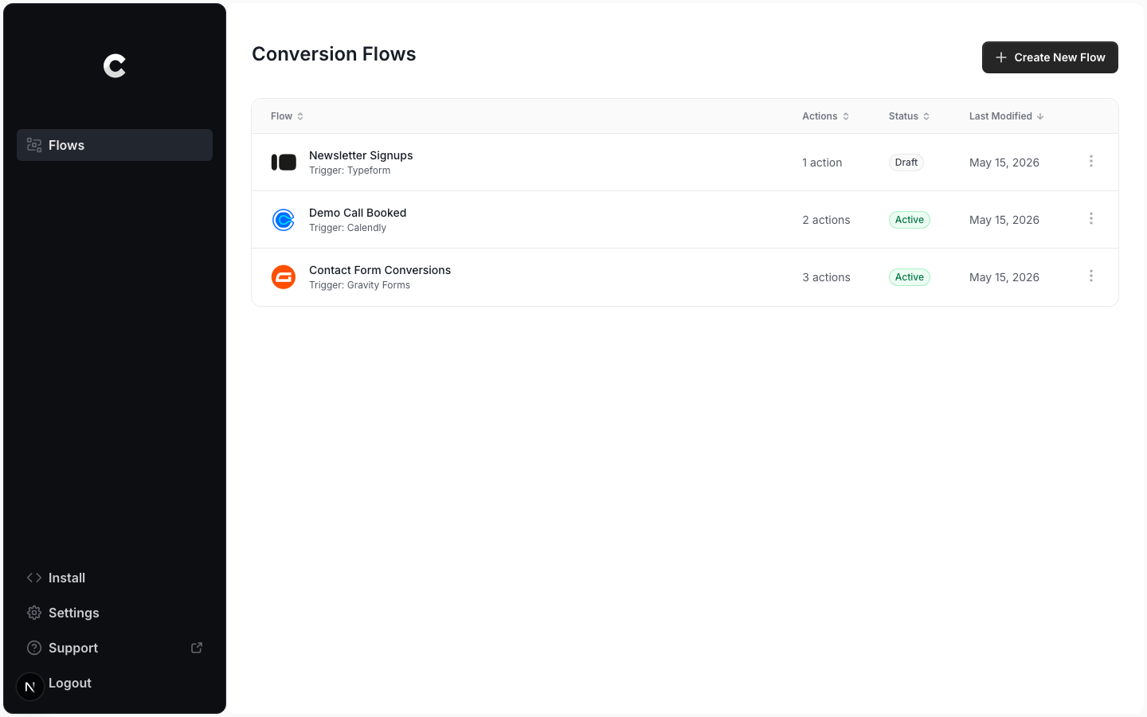The height and width of the screenshot is (717, 1147).
Task: Click the '1 action' cell
Action: (822, 163)
